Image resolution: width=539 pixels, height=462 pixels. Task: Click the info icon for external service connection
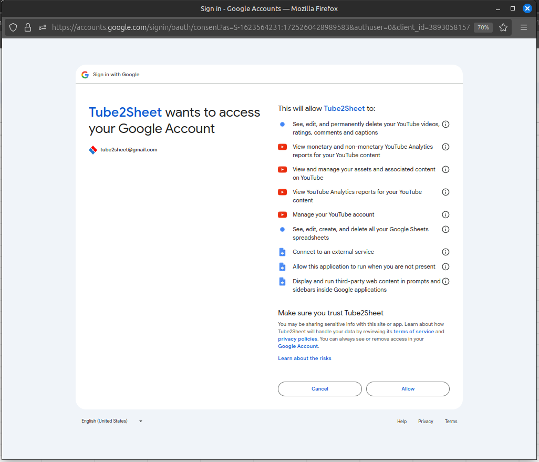tap(445, 252)
